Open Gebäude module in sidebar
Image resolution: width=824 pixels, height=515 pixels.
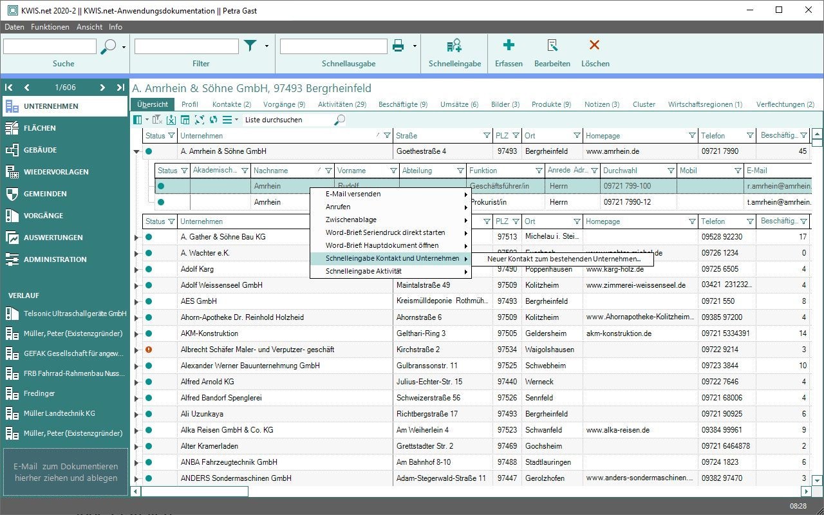(64, 150)
